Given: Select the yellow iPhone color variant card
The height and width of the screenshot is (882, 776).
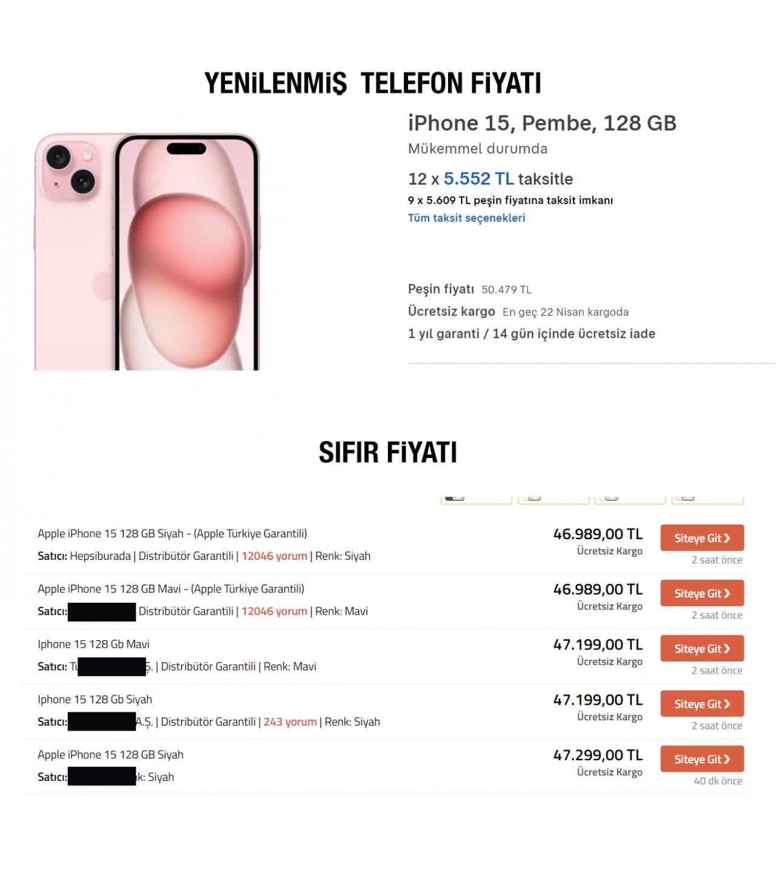Looking at the screenshot, I should point(553,499).
